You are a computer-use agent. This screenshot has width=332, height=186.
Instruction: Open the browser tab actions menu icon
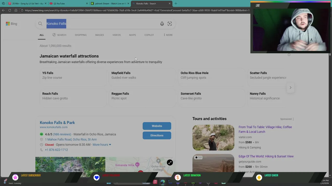pos(3,4)
